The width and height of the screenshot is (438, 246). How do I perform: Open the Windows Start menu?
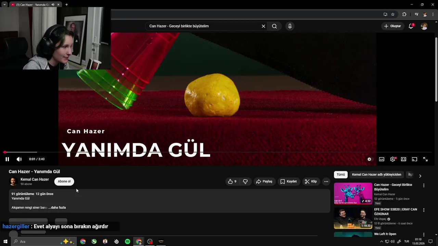(x=5, y=242)
